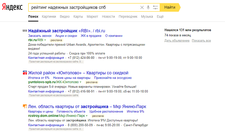Expand dropdown arrow next to rbi.ru/RBI
This screenshot has height=135, width=225.
(x=45, y=40)
